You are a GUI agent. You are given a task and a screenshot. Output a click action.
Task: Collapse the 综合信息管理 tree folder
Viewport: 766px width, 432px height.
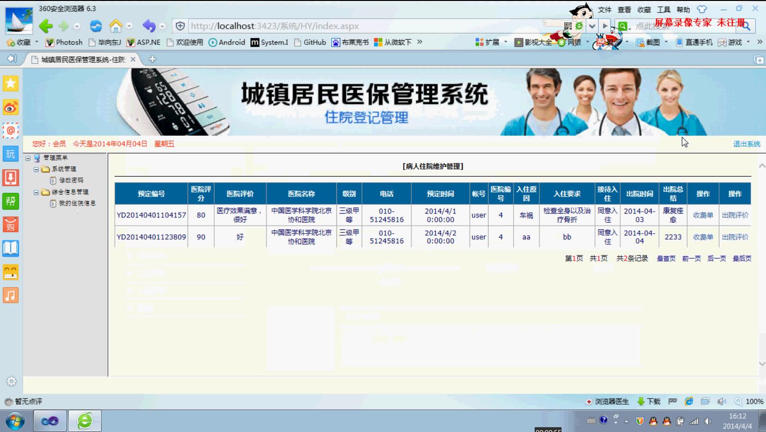(36, 192)
